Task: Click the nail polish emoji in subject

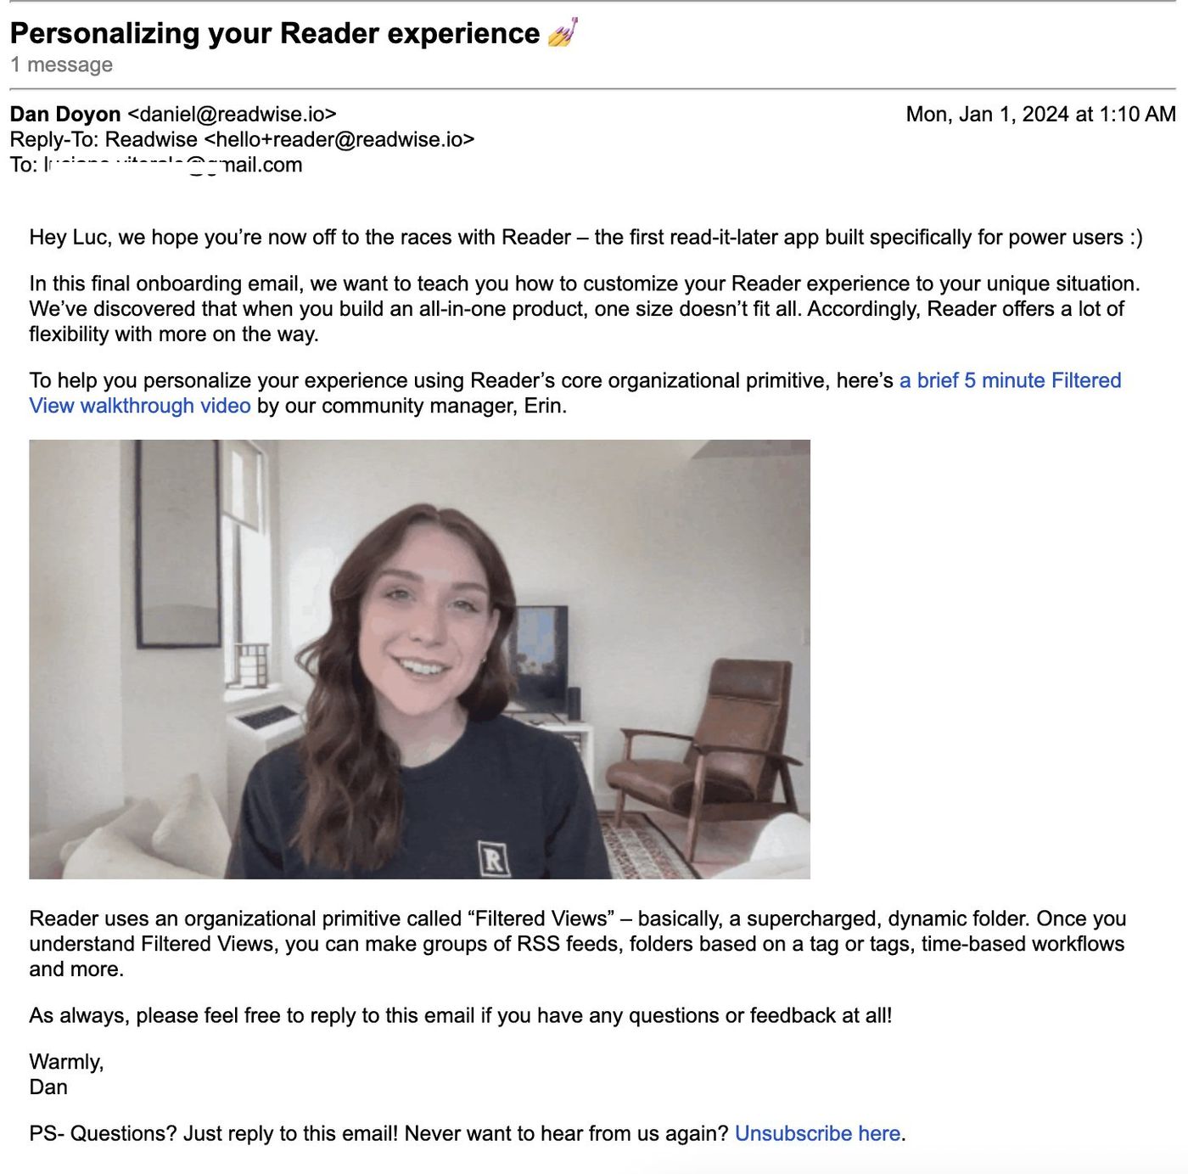Action: 563,32
